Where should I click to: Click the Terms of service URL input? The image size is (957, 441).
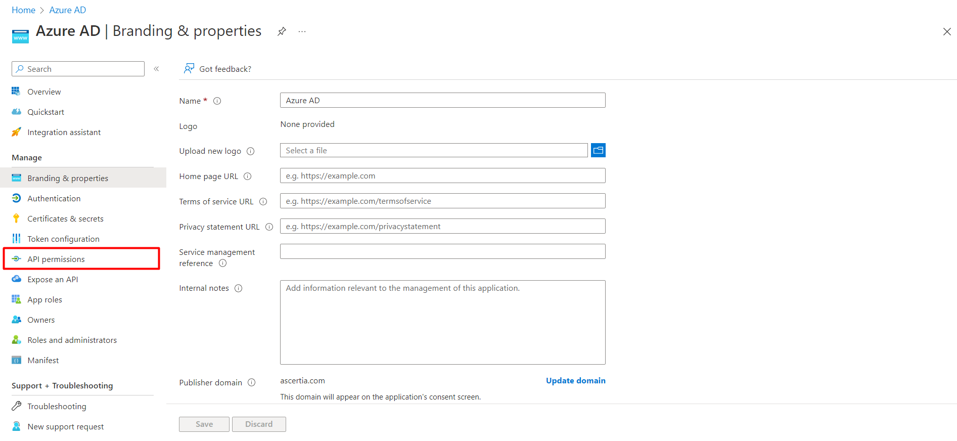click(443, 201)
